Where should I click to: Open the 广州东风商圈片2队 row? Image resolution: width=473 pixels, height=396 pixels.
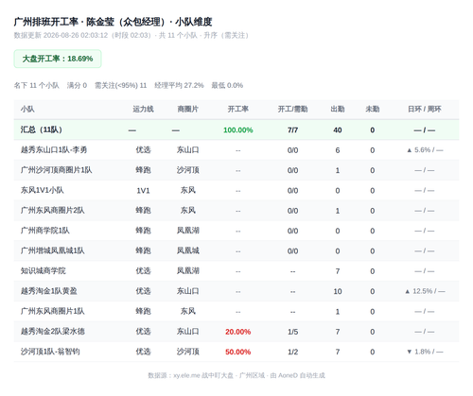236,211
